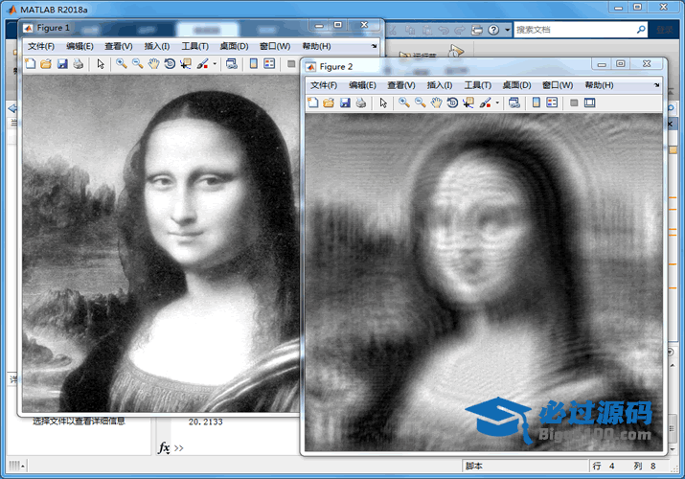This screenshot has width=685, height=479.
Task: Open 插入(I) menu in Figure 2
Action: pos(440,85)
